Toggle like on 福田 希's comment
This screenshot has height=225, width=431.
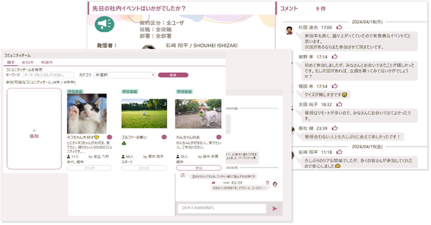click(334, 86)
